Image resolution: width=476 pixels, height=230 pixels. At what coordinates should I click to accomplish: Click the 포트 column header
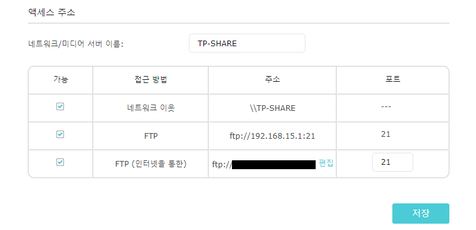coord(392,80)
